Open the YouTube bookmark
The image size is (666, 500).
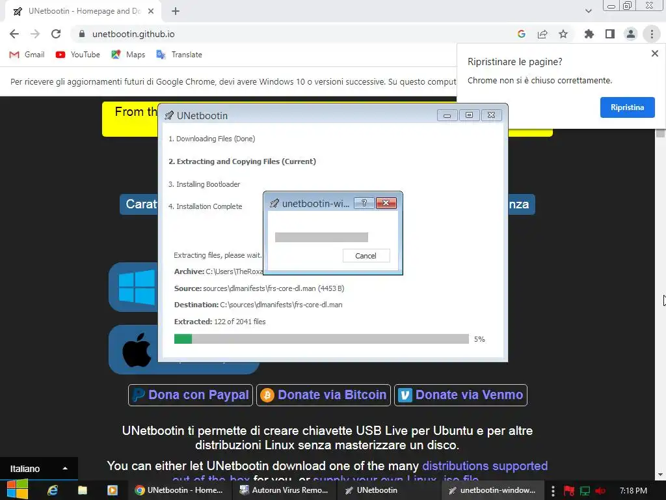[78, 55]
